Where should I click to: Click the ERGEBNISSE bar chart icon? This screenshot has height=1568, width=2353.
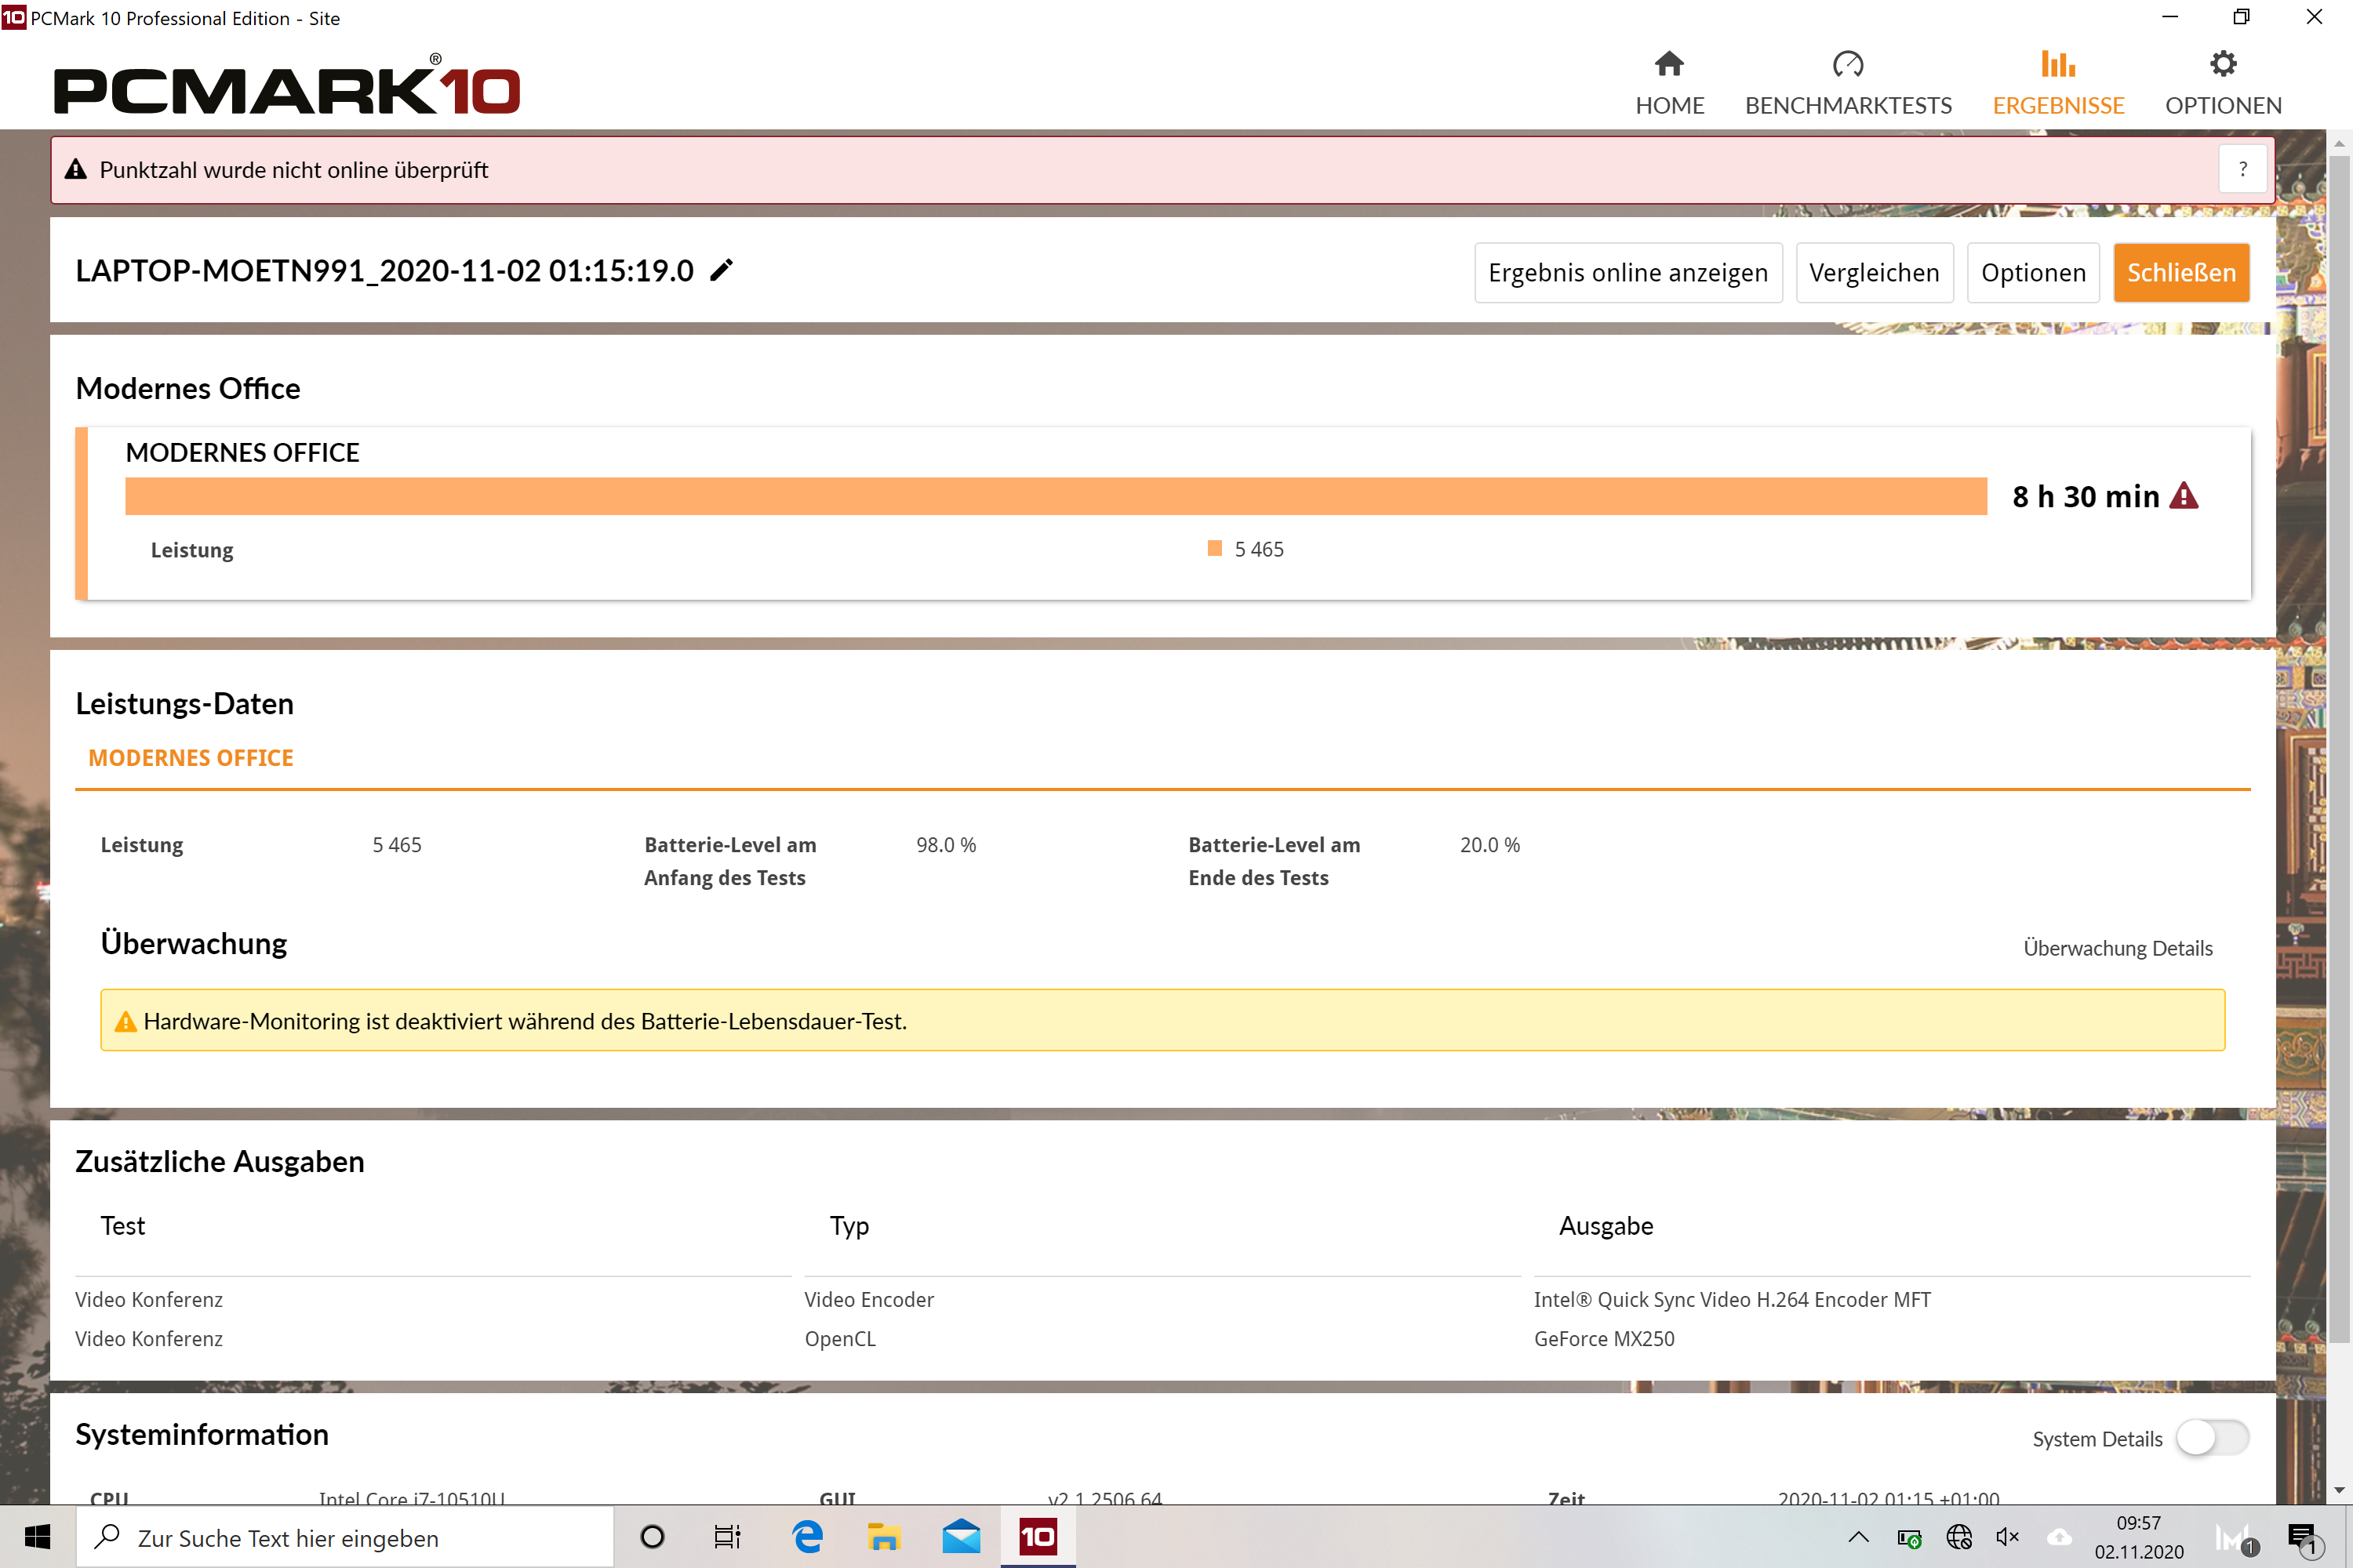click(2058, 64)
